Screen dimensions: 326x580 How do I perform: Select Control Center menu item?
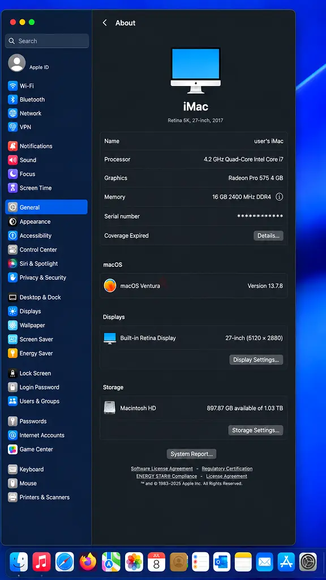coord(46,250)
